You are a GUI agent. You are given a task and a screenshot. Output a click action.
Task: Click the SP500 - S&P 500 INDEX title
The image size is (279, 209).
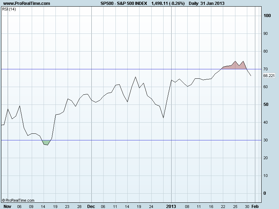point(124,3)
